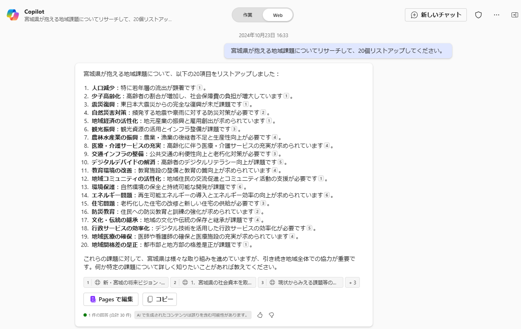
Task: Click citation 3 on 住宅問題 line
Action: pyautogui.click(x=263, y=203)
